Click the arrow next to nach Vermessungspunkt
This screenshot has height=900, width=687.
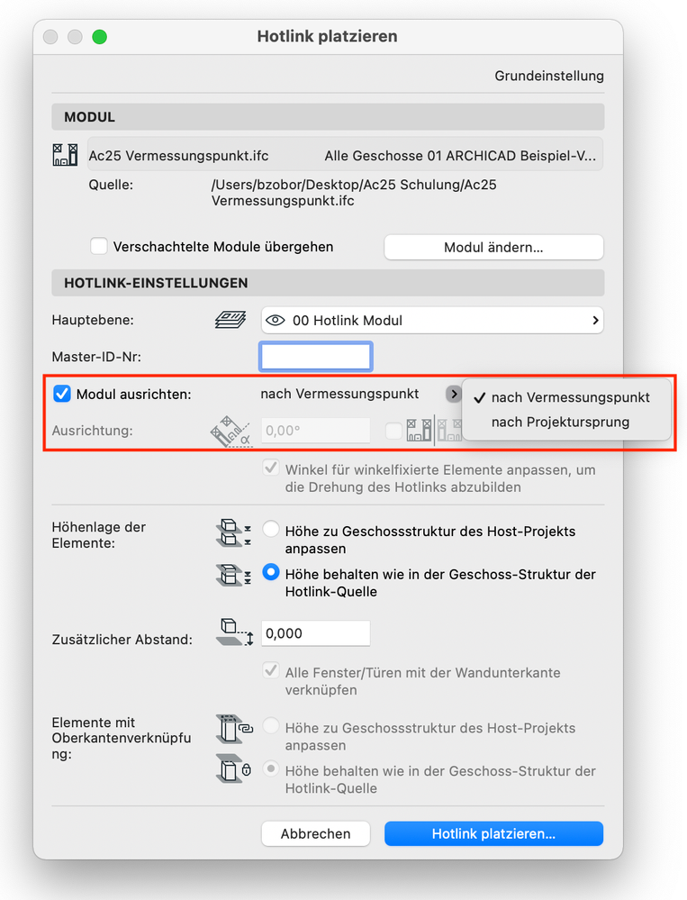point(453,394)
